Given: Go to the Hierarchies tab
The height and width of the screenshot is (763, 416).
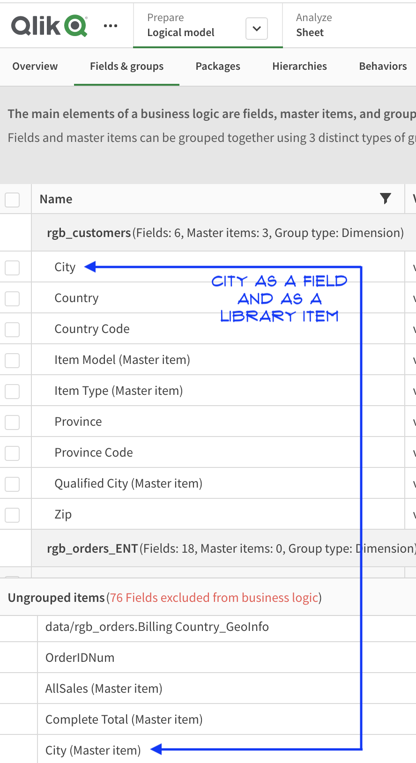Looking at the screenshot, I should coord(299,67).
